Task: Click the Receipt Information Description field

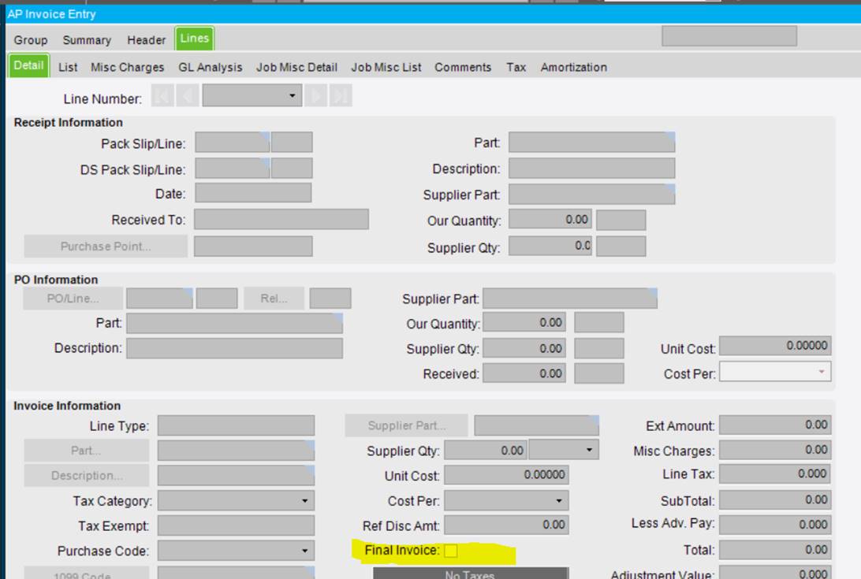Action: pyautogui.click(x=591, y=168)
